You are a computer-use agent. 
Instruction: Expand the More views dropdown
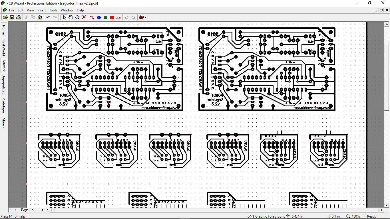tap(4, 123)
